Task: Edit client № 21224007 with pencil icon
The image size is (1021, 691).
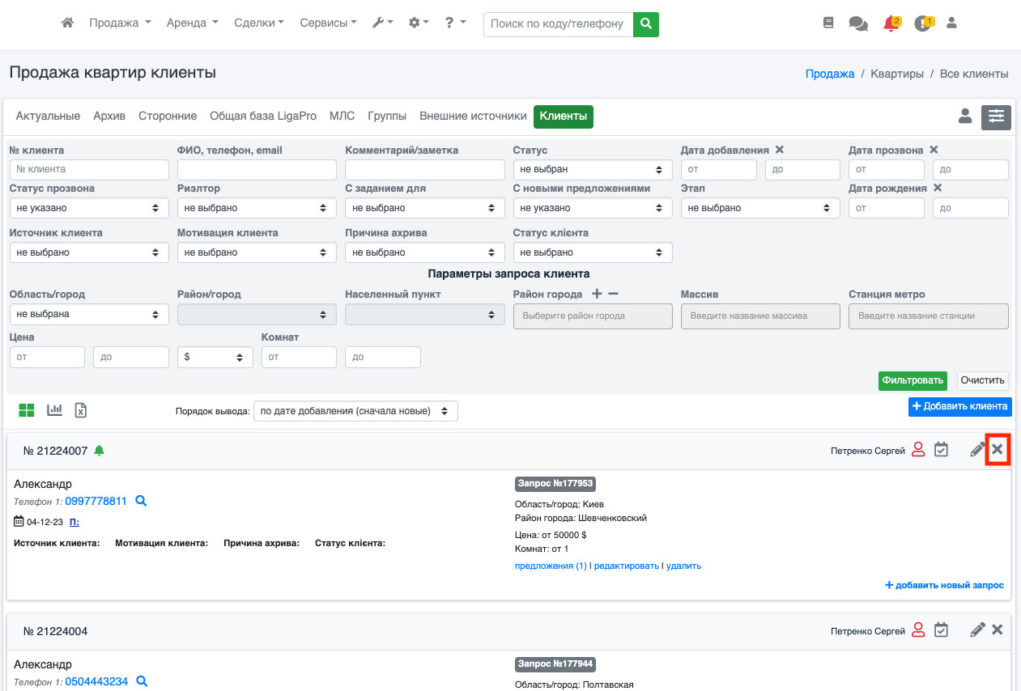Action: coord(977,450)
